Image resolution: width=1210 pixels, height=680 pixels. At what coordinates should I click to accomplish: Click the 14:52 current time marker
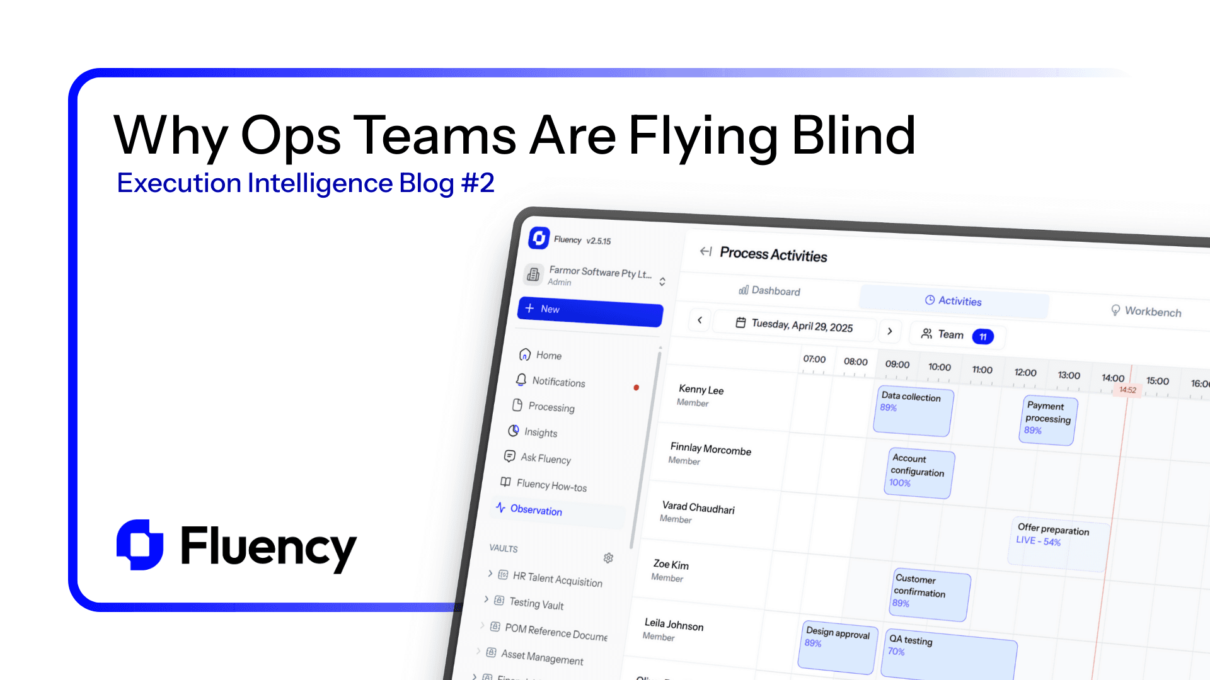[1127, 390]
